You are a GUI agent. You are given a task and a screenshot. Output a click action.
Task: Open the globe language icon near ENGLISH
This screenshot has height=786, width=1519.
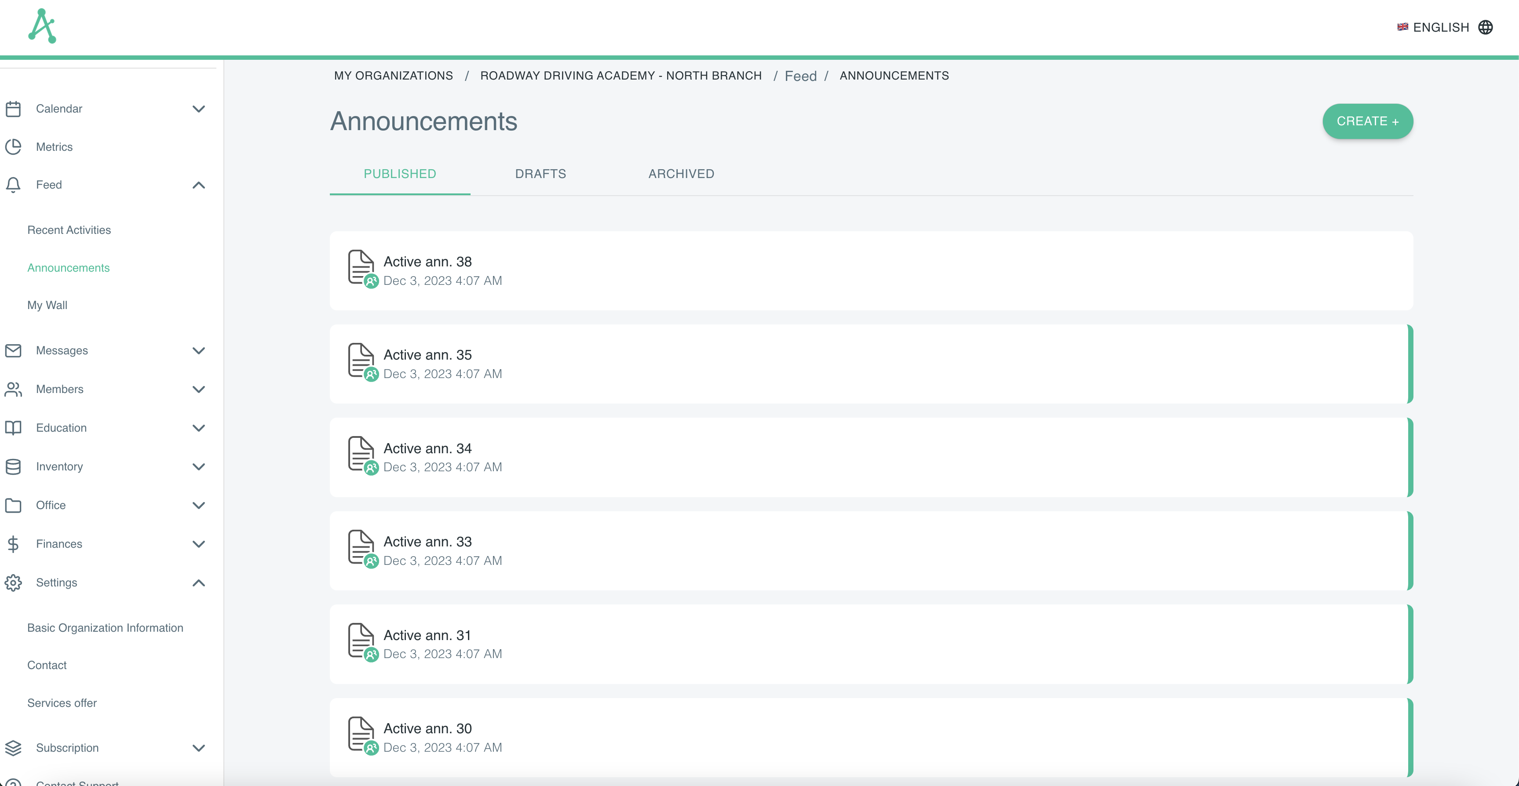click(x=1488, y=27)
